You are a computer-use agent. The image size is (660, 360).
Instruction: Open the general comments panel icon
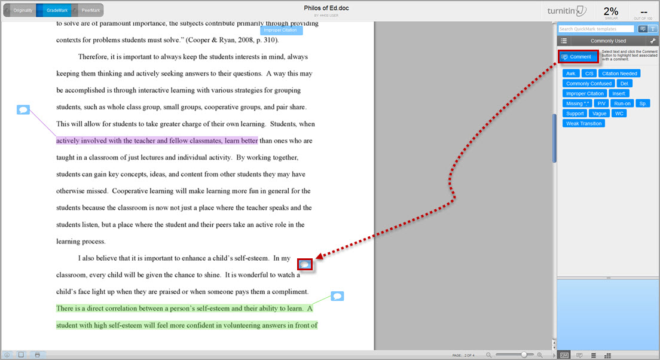pos(580,355)
